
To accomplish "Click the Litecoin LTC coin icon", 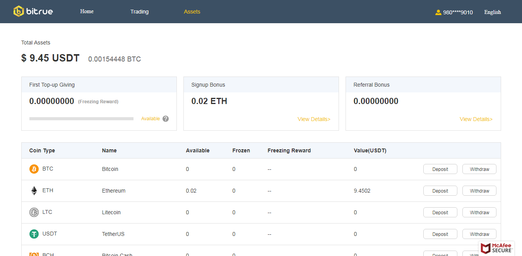I will pos(34,212).
